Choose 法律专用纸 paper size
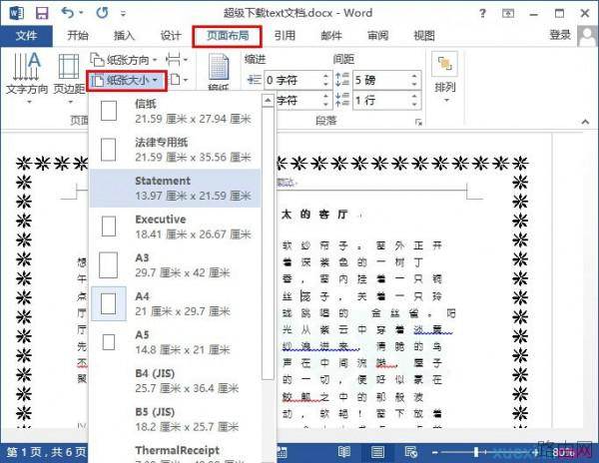This screenshot has height=463, width=599. 176,150
